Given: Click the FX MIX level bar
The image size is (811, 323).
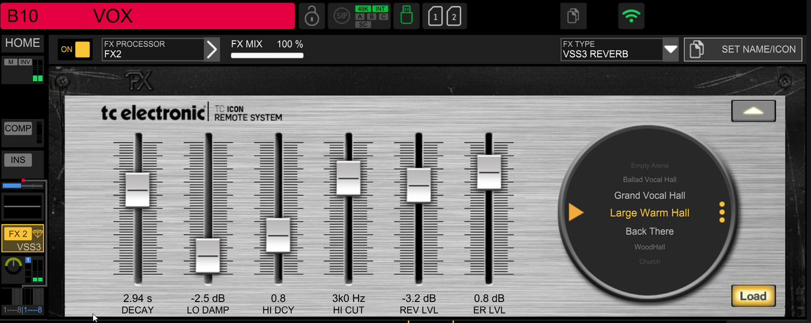Looking at the screenshot, I should click(267, 56).
